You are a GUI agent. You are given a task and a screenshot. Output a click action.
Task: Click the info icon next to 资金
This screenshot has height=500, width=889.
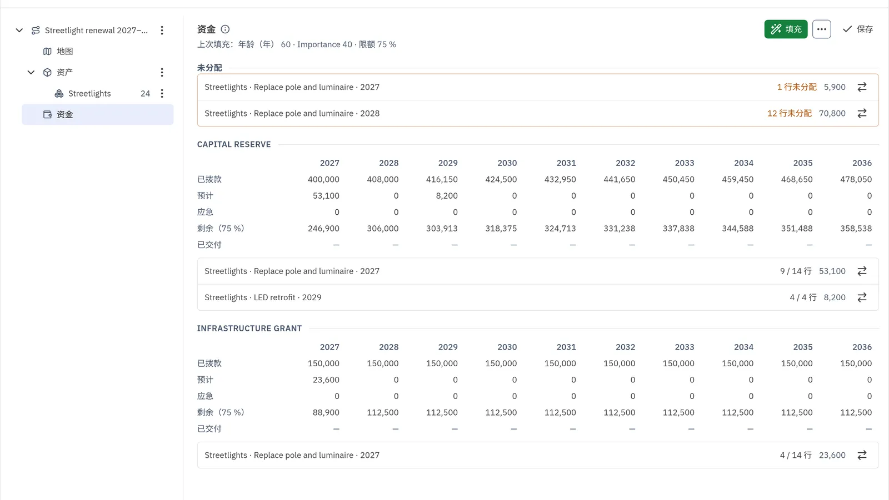point(225,29)
